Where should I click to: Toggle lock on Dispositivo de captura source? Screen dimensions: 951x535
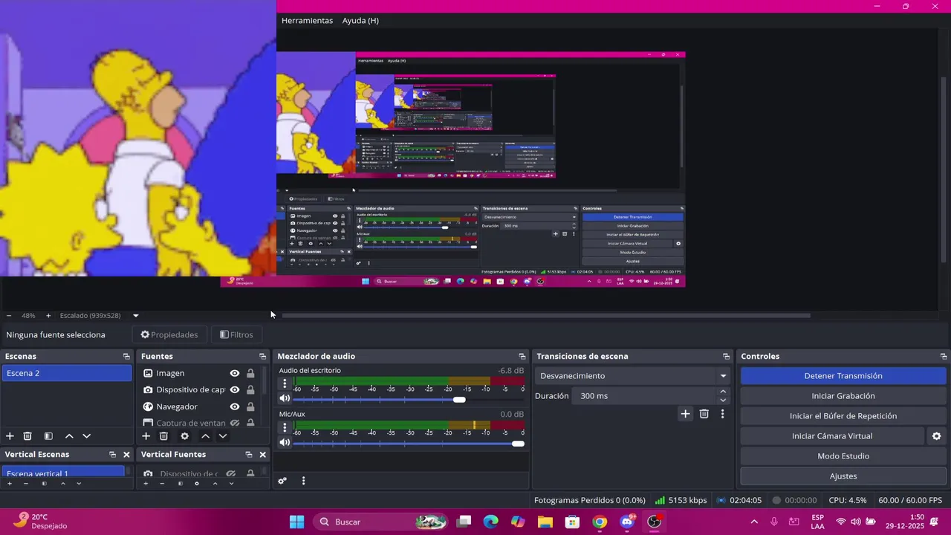(250, 389)
